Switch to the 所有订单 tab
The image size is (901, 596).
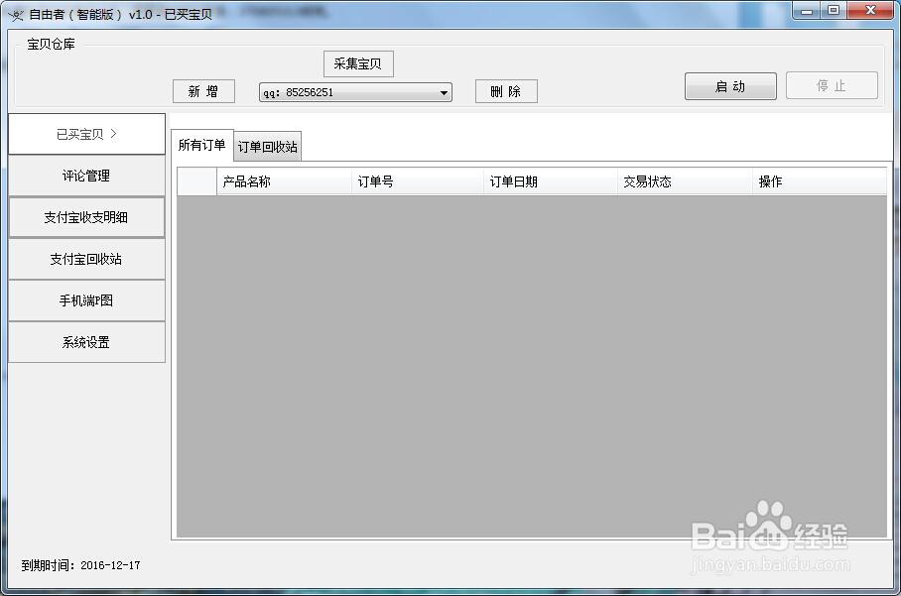(200, 145)
